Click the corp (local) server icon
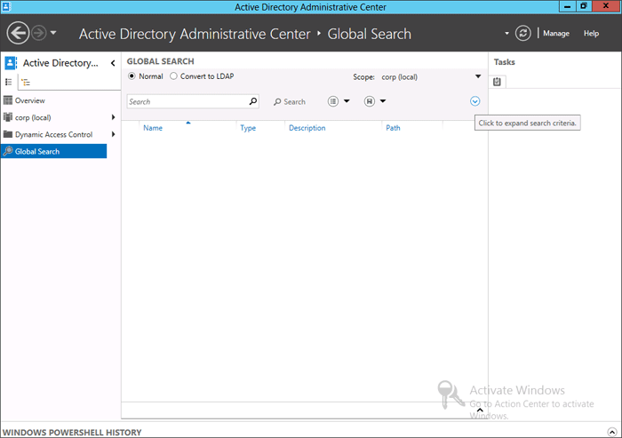The height and width of the screenshot is (438, 622). (x=7, y=117)
